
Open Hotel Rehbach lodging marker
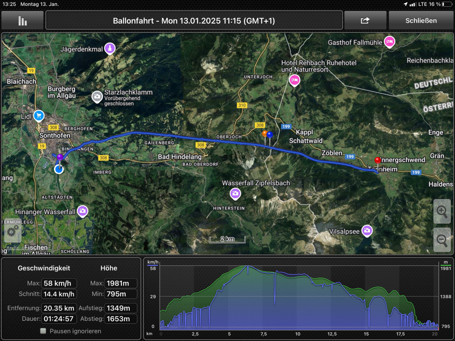(294, 80)
